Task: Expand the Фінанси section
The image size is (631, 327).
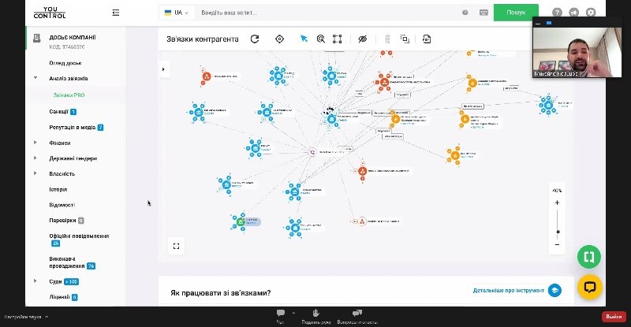Action: [x=35, y=143]
